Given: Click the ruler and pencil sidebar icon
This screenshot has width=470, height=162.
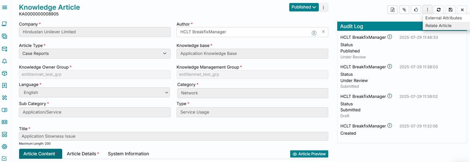Looking at the screenshot, I should coord(5,98).
